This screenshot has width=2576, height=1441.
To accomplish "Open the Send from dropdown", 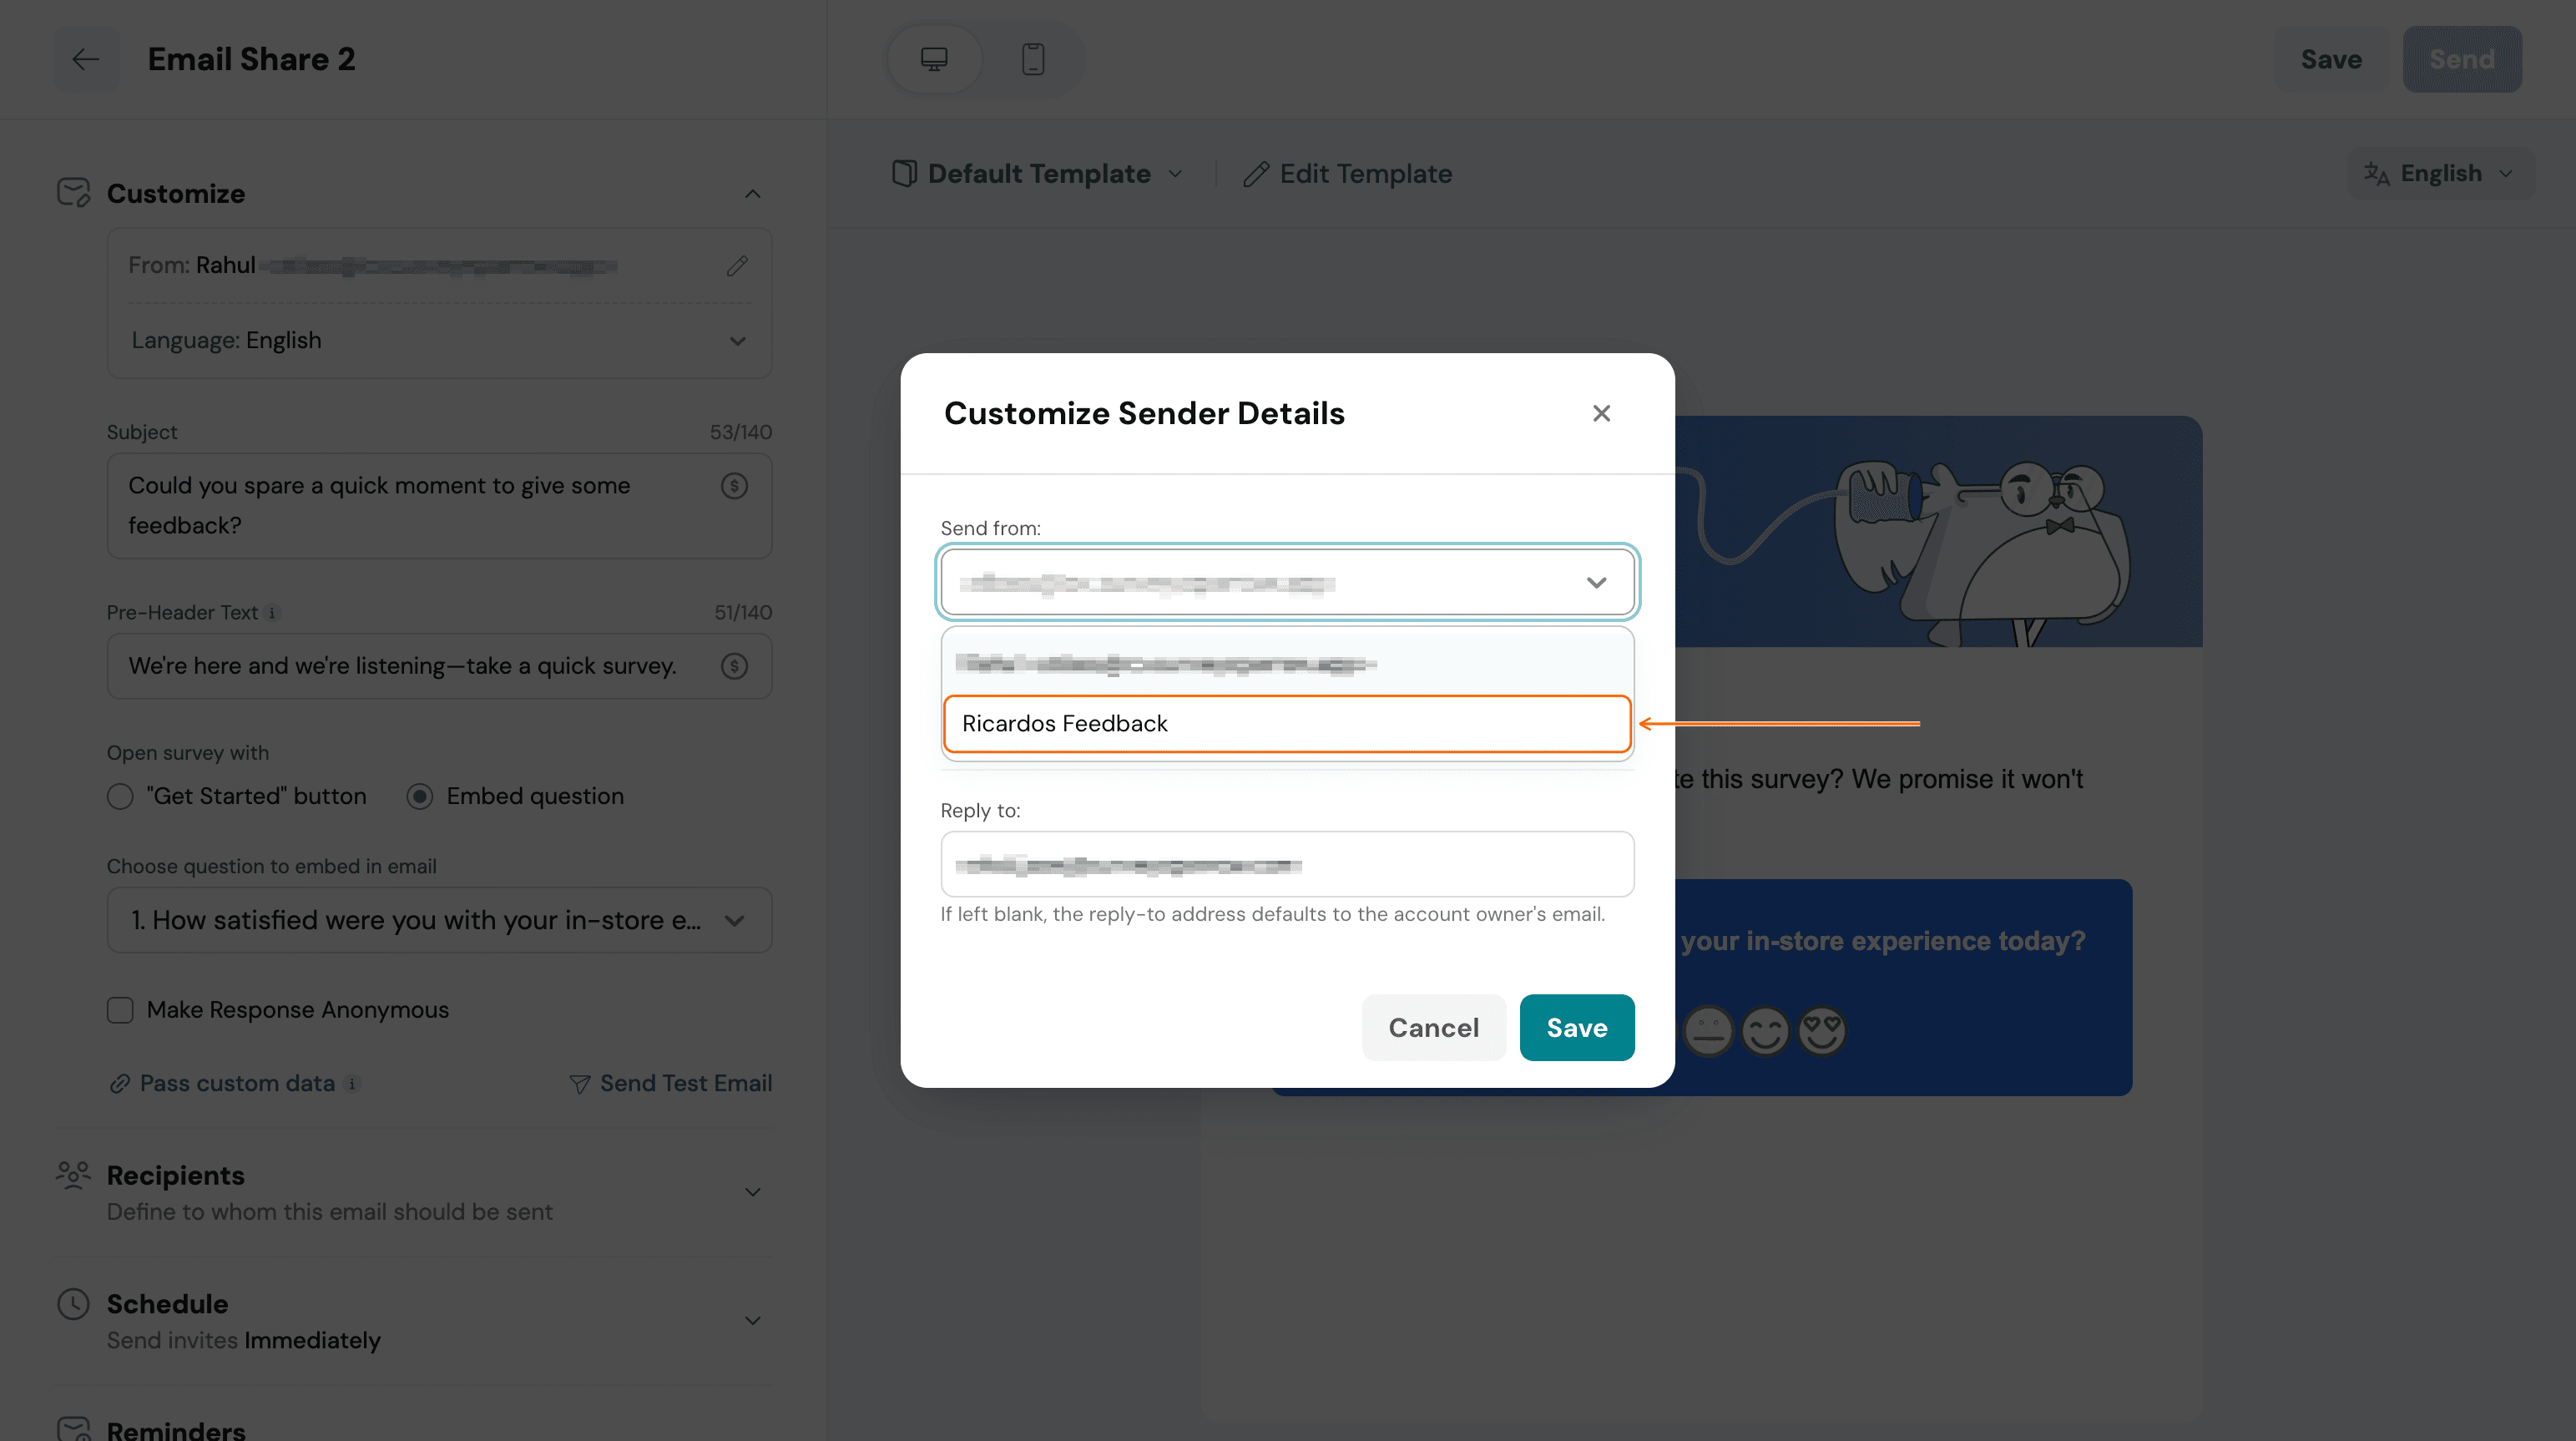I will 1287,582.
